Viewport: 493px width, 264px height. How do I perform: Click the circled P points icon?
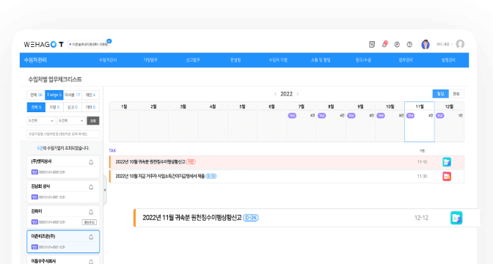(x=397, y=45)
